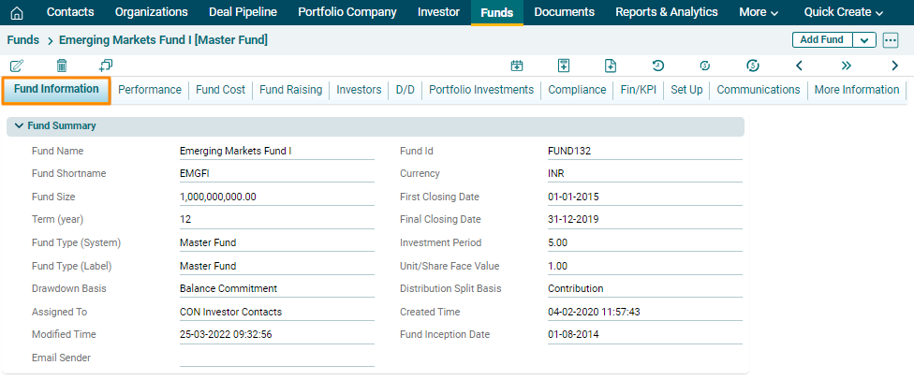Switch to the Performance tab
The height and width of the screenshot is (380, 914).
click(x=150, y=90)
